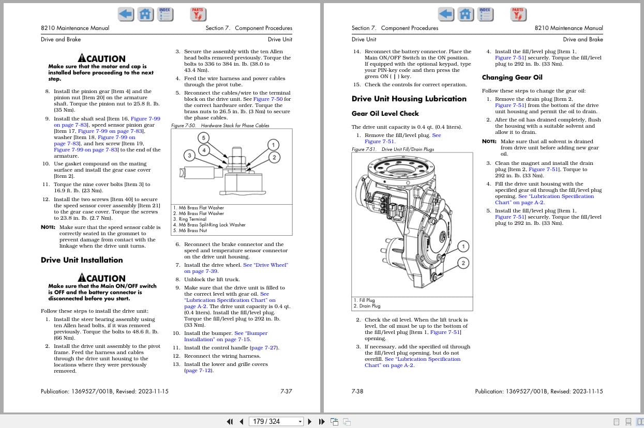Viewport: 644px width, 428px height.
Task: Go to the first page of the document
Action: (230, 421)
